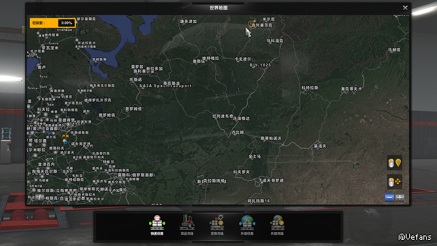The width and height of the screenshot is (437, 246).
Task: Click the city label 雷泽克内
Action: tap(46, 164)
